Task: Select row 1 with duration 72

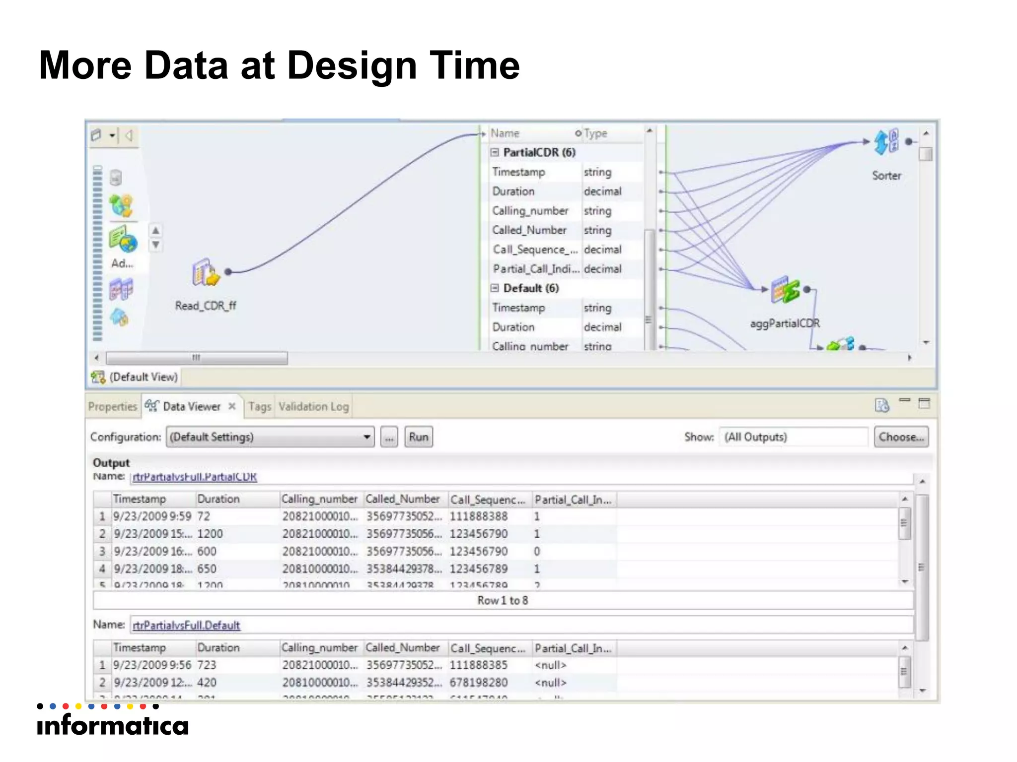Action: [355, 516]
